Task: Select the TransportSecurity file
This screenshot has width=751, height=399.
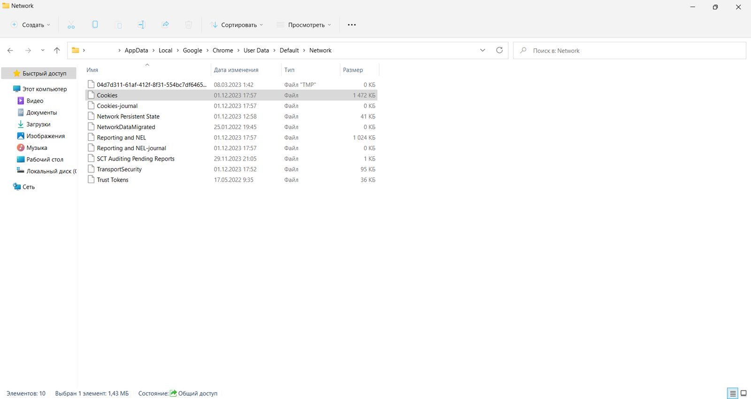Action: pos(119,169)
